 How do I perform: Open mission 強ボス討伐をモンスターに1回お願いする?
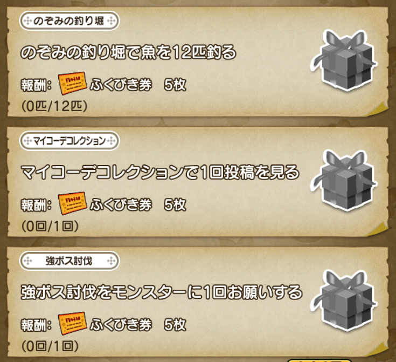[x=162, y=292]
